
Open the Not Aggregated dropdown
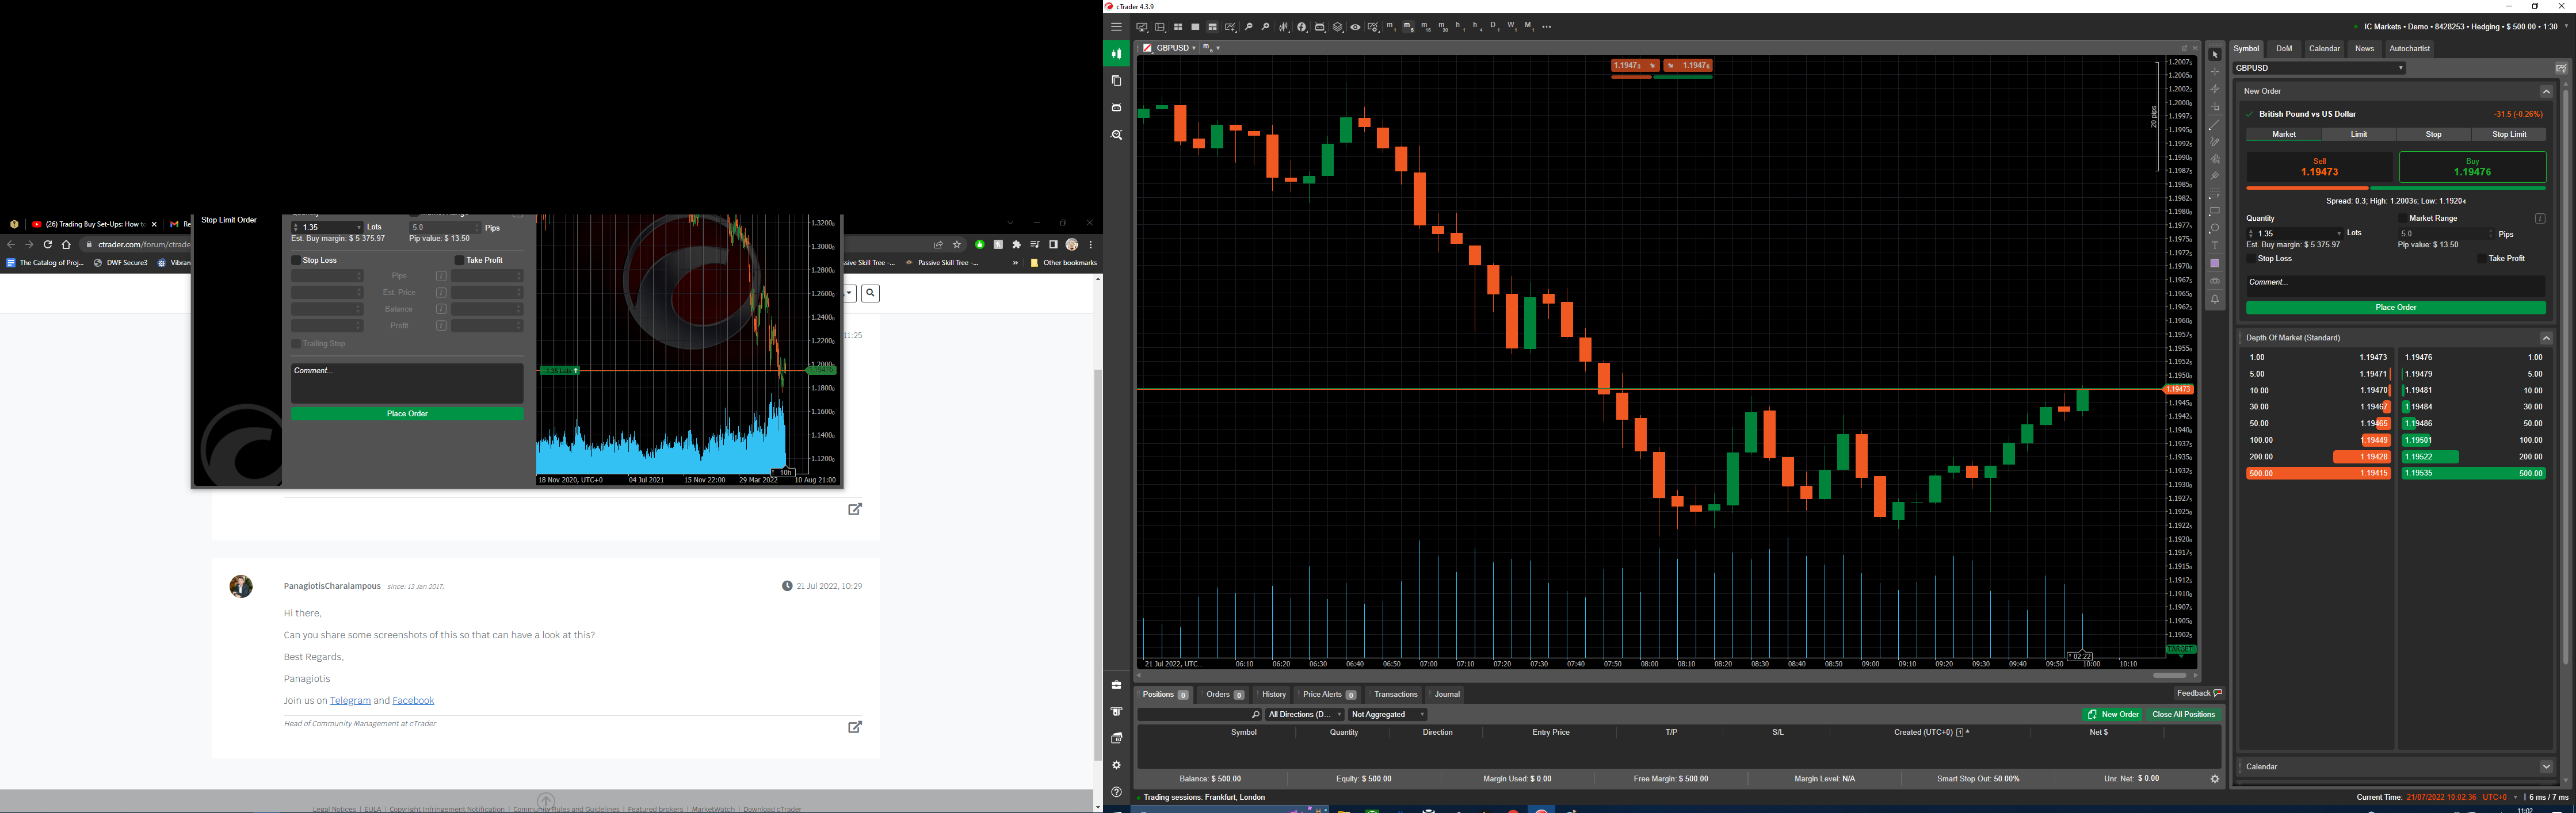[x=1388, y=715]
